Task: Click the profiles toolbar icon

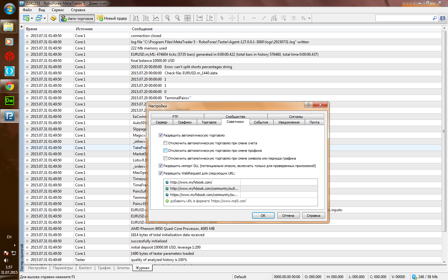Action: click(39, 18)
